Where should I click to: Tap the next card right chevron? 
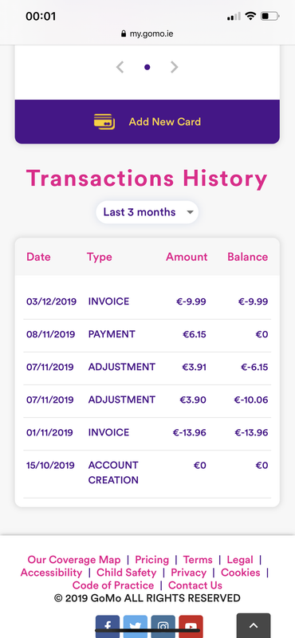174,67
